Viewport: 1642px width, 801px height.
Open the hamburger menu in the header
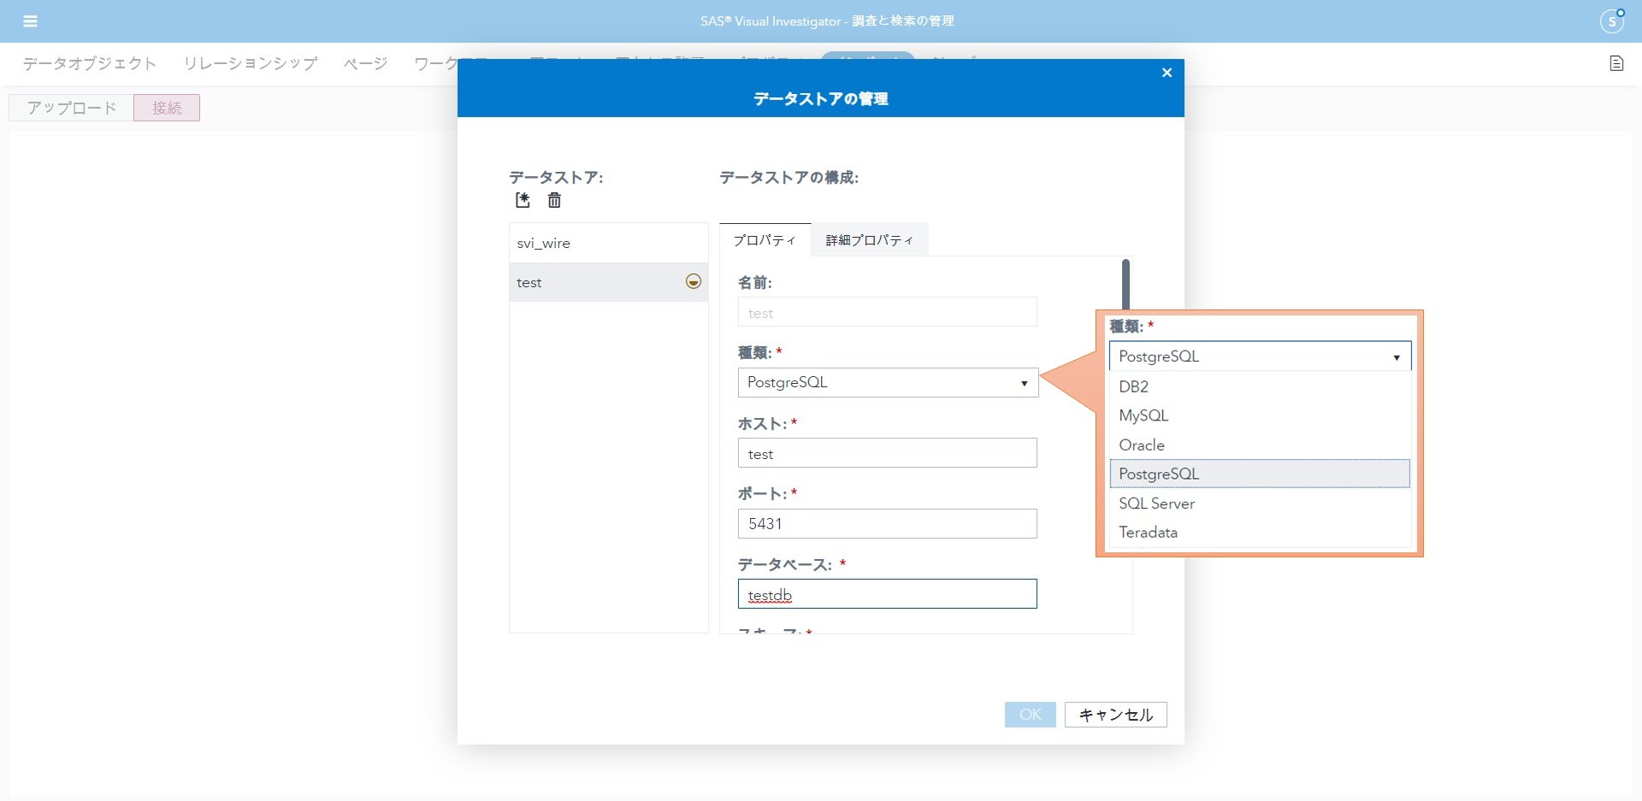(30, 21)
